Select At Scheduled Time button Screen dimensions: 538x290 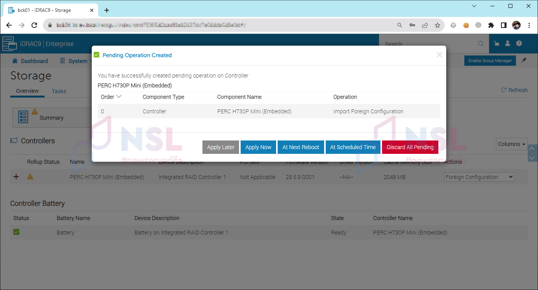pos(353,147)
